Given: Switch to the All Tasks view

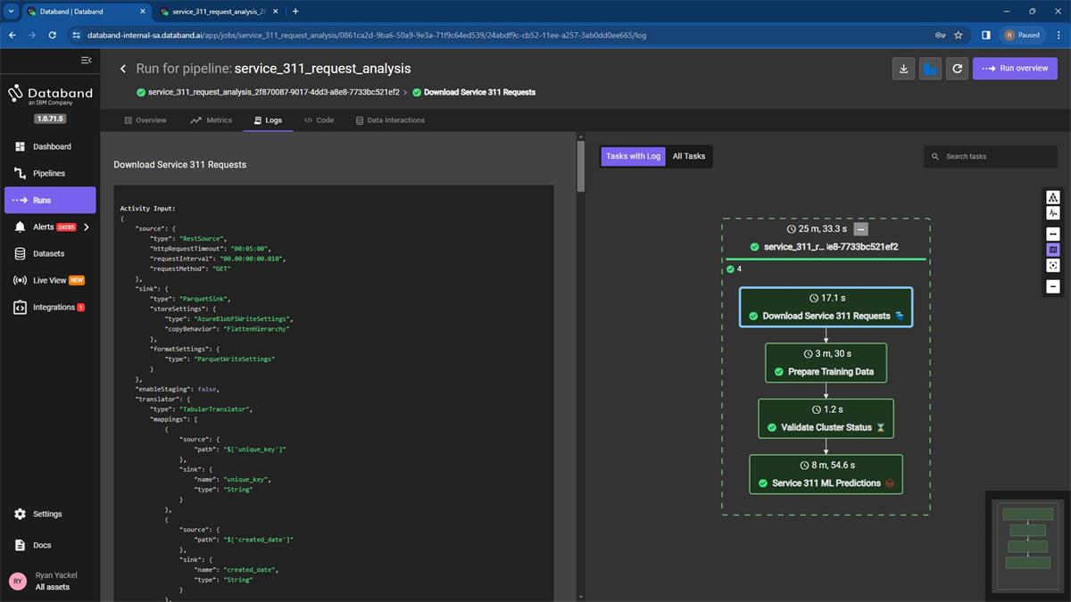Looking at the screenshot, I should [x=688, y=156].
